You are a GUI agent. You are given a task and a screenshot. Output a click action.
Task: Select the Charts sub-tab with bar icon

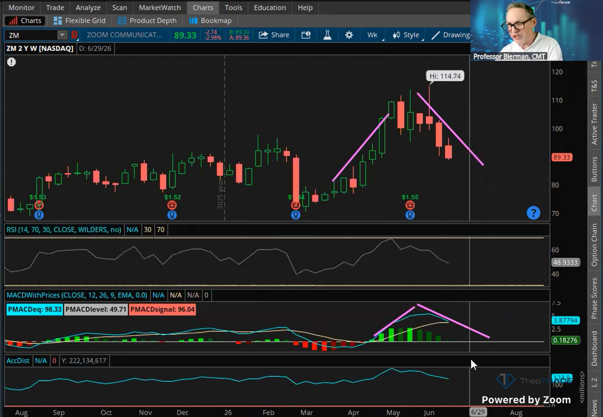click(x=25, y=21)
